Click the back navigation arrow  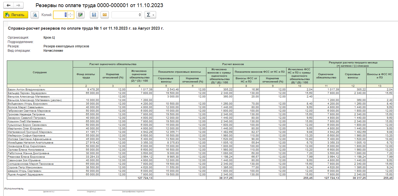[8, 5]
